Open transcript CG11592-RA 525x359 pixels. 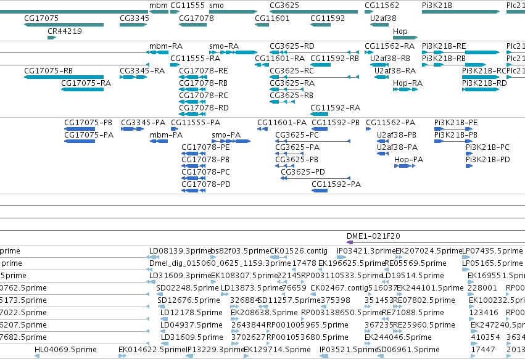pyautogui.click(x=335, y=108)
